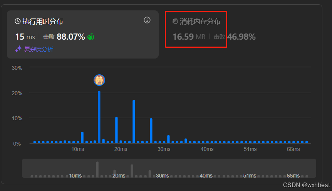
Task: Click the 40ms mark in overview strip
Action: click(206, 176)
